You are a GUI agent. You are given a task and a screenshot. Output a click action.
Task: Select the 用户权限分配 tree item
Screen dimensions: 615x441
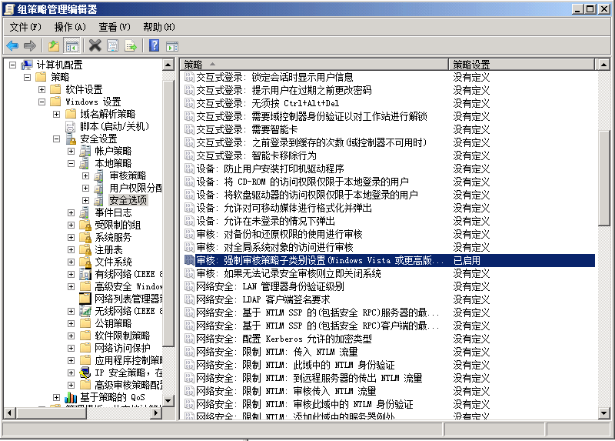[135, 188]
